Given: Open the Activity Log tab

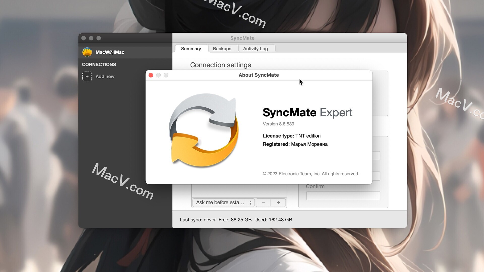Looking at the screenshot, I should pyautogui.click(x=255, y=49).
